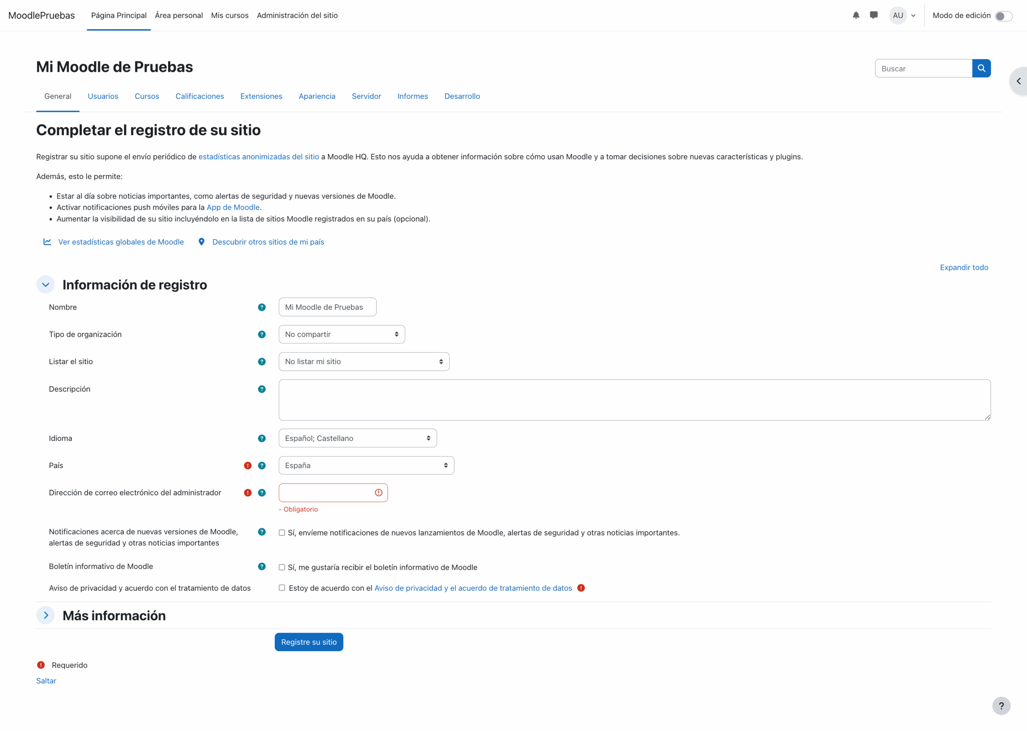
Task: Switch to the Calificaciones tab
Action: pos(199,96)
